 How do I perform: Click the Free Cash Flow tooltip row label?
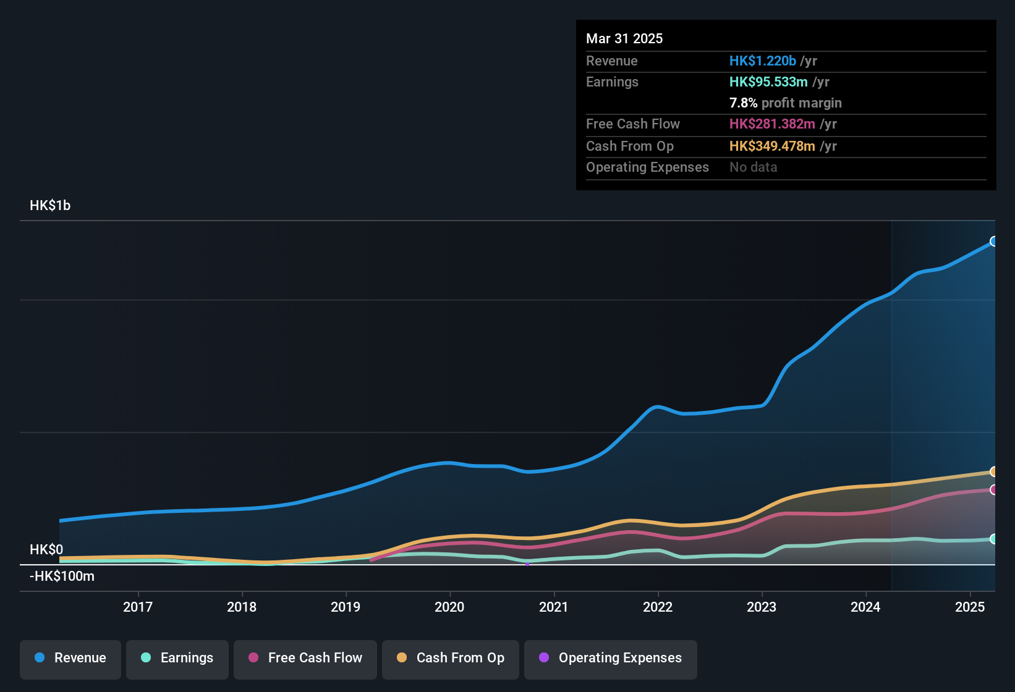click(x=633, y=124)
